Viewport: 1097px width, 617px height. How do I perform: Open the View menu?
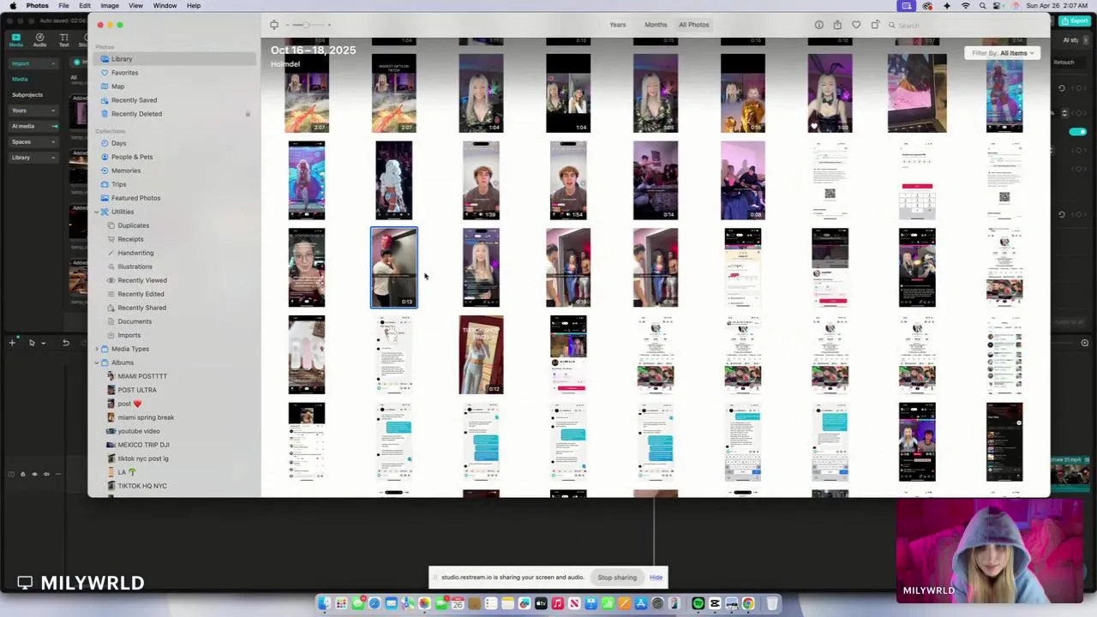pos(135,6)
